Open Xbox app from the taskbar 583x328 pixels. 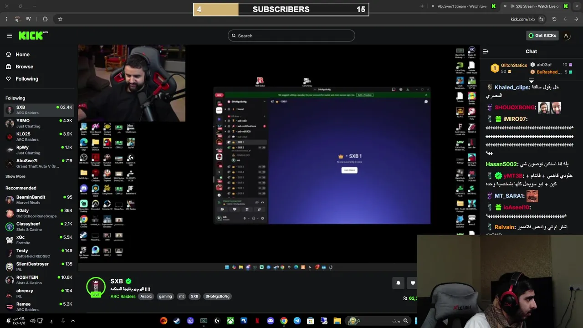230,321
